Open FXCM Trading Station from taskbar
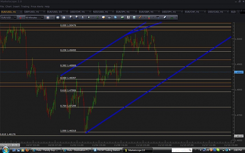Viewport: 245px width, 153px height. [x=107, y=150]
